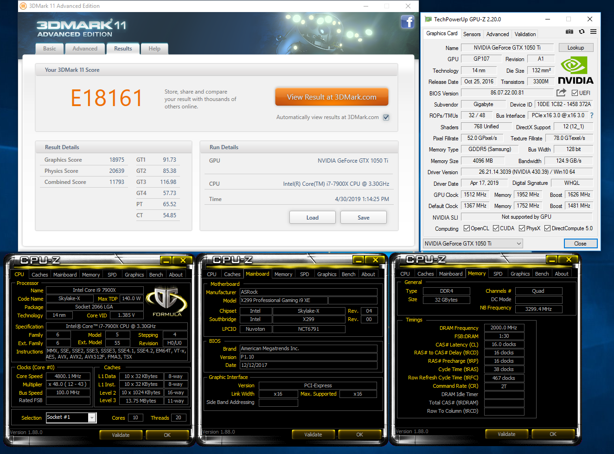This screenshot has height=454, width=614.
Task: Click the NVIDIA logo in GPU-Z
Action: (575, 70)
